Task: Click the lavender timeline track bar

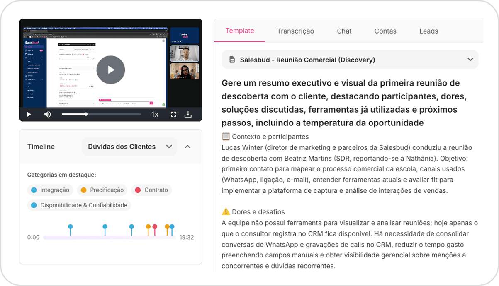Action: click(x=110, y=238)
